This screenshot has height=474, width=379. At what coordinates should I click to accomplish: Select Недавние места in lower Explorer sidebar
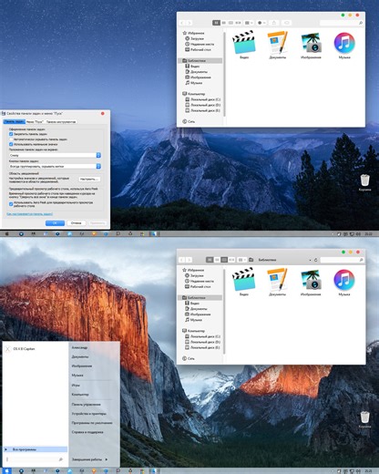point(199,281)
